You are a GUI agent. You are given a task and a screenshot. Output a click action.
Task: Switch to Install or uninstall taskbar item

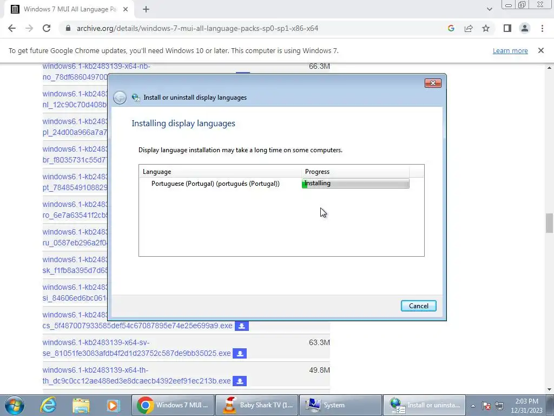[x=424, y=405]
